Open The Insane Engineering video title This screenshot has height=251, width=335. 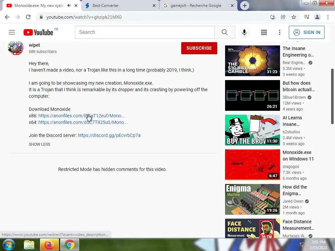pyautogui.click(x=298, y=52)
